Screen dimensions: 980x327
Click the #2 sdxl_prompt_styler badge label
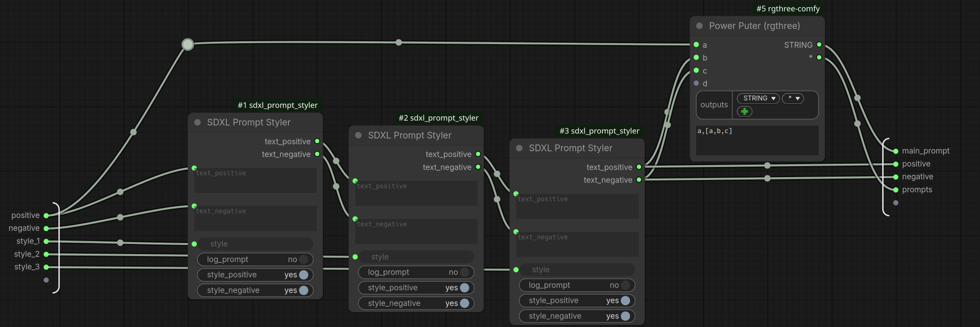tap(438, 118)
